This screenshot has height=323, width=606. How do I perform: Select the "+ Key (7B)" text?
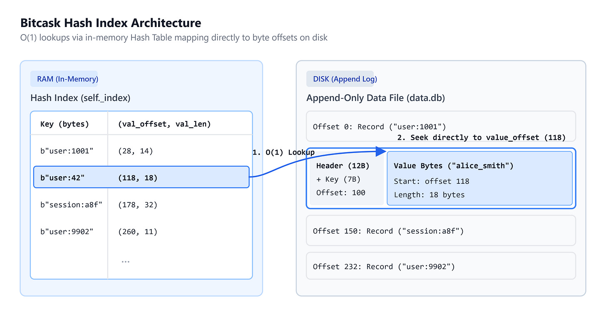[x=338, y=179]
